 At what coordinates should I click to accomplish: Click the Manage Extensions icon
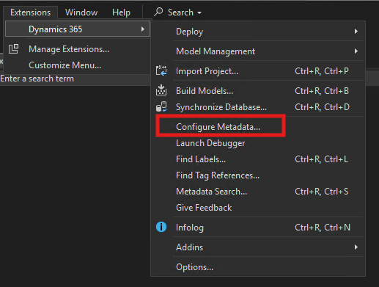point(13,49)
